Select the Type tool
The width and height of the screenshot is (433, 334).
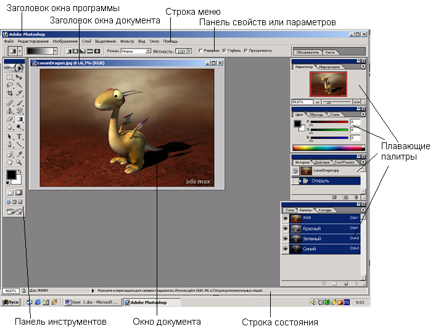tap(19, 137)
